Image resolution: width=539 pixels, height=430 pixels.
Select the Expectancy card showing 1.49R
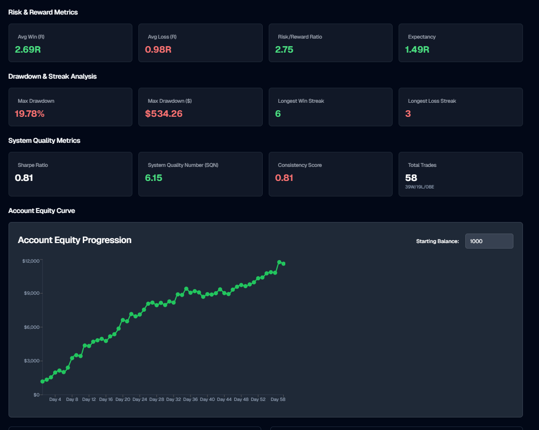point(460,43)
